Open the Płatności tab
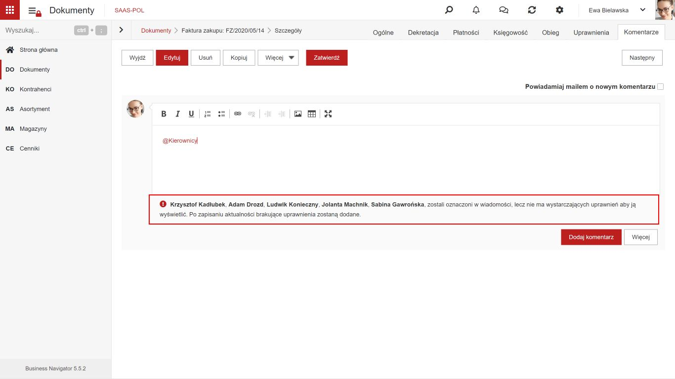 (466, 33)
